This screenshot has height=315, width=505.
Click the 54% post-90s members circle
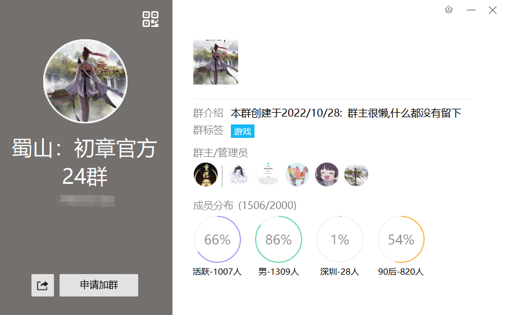tap(401, 239)
